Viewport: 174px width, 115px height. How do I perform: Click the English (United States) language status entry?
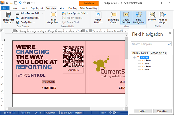(71, 113)
